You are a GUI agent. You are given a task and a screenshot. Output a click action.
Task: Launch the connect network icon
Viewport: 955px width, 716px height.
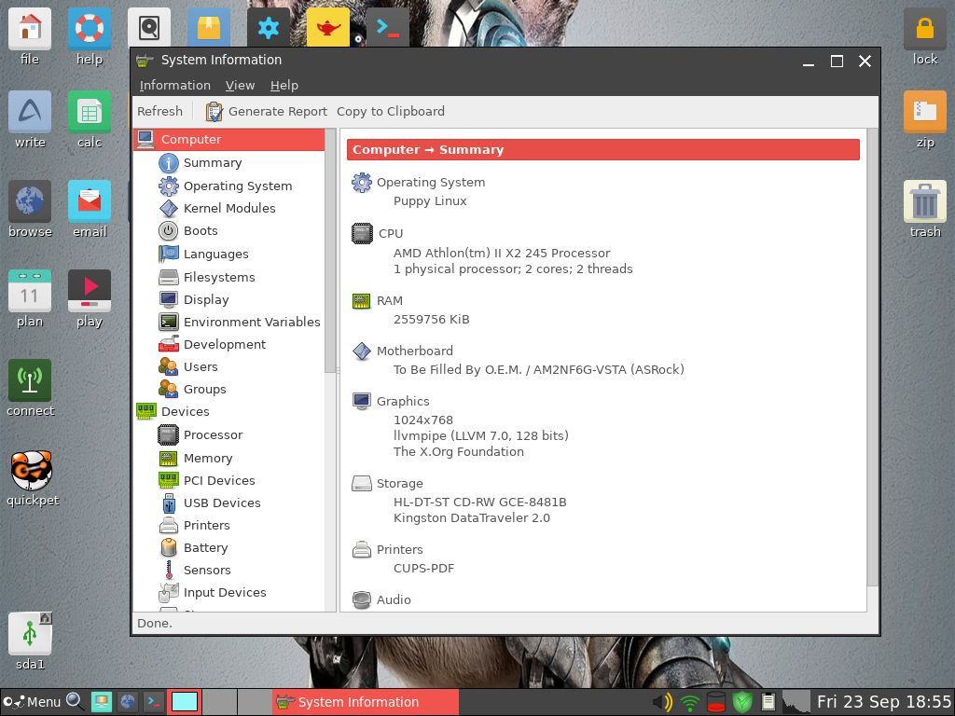30,380
